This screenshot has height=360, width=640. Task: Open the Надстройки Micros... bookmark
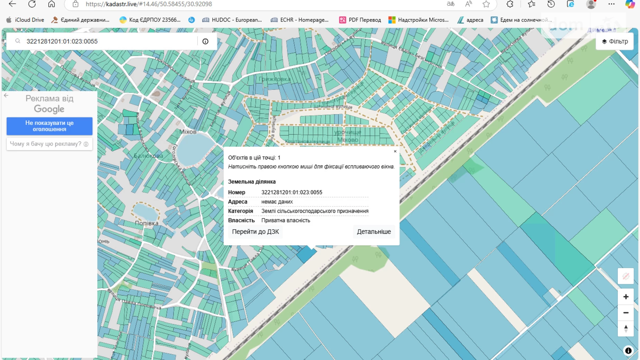[x=419, y=20]
